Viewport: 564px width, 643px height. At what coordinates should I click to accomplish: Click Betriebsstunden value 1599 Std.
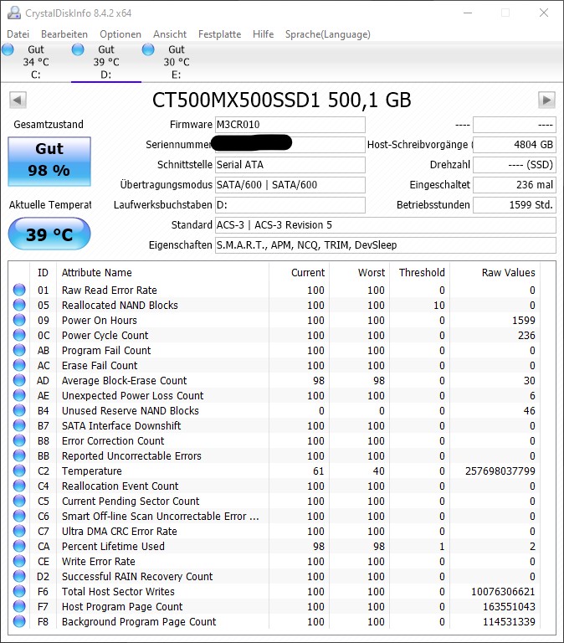tap(515, 204)
